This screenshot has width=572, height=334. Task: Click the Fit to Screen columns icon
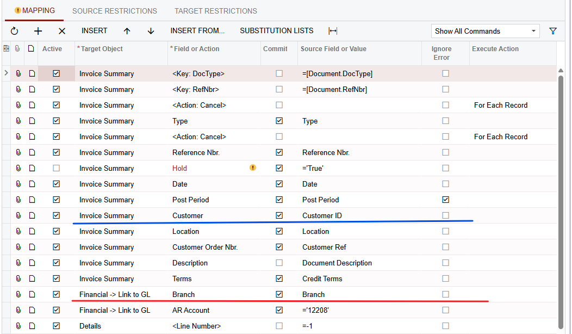(333, 31)
